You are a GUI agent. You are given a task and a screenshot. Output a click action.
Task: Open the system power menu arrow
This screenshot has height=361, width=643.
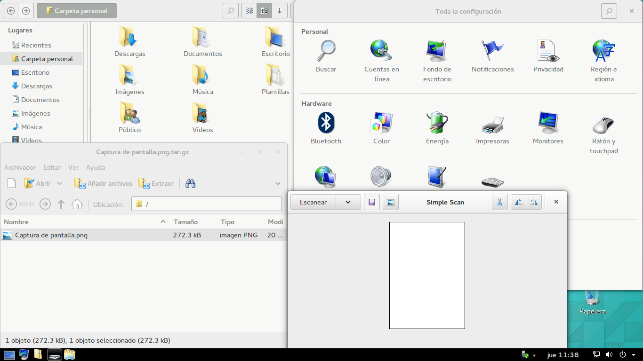(x=633, y=355)
